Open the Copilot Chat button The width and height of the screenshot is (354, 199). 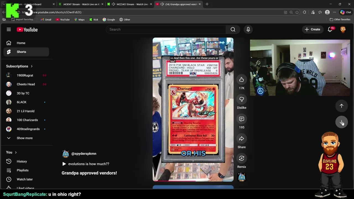point(345,12)
